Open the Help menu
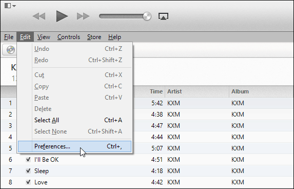 (x=114, y=37)
